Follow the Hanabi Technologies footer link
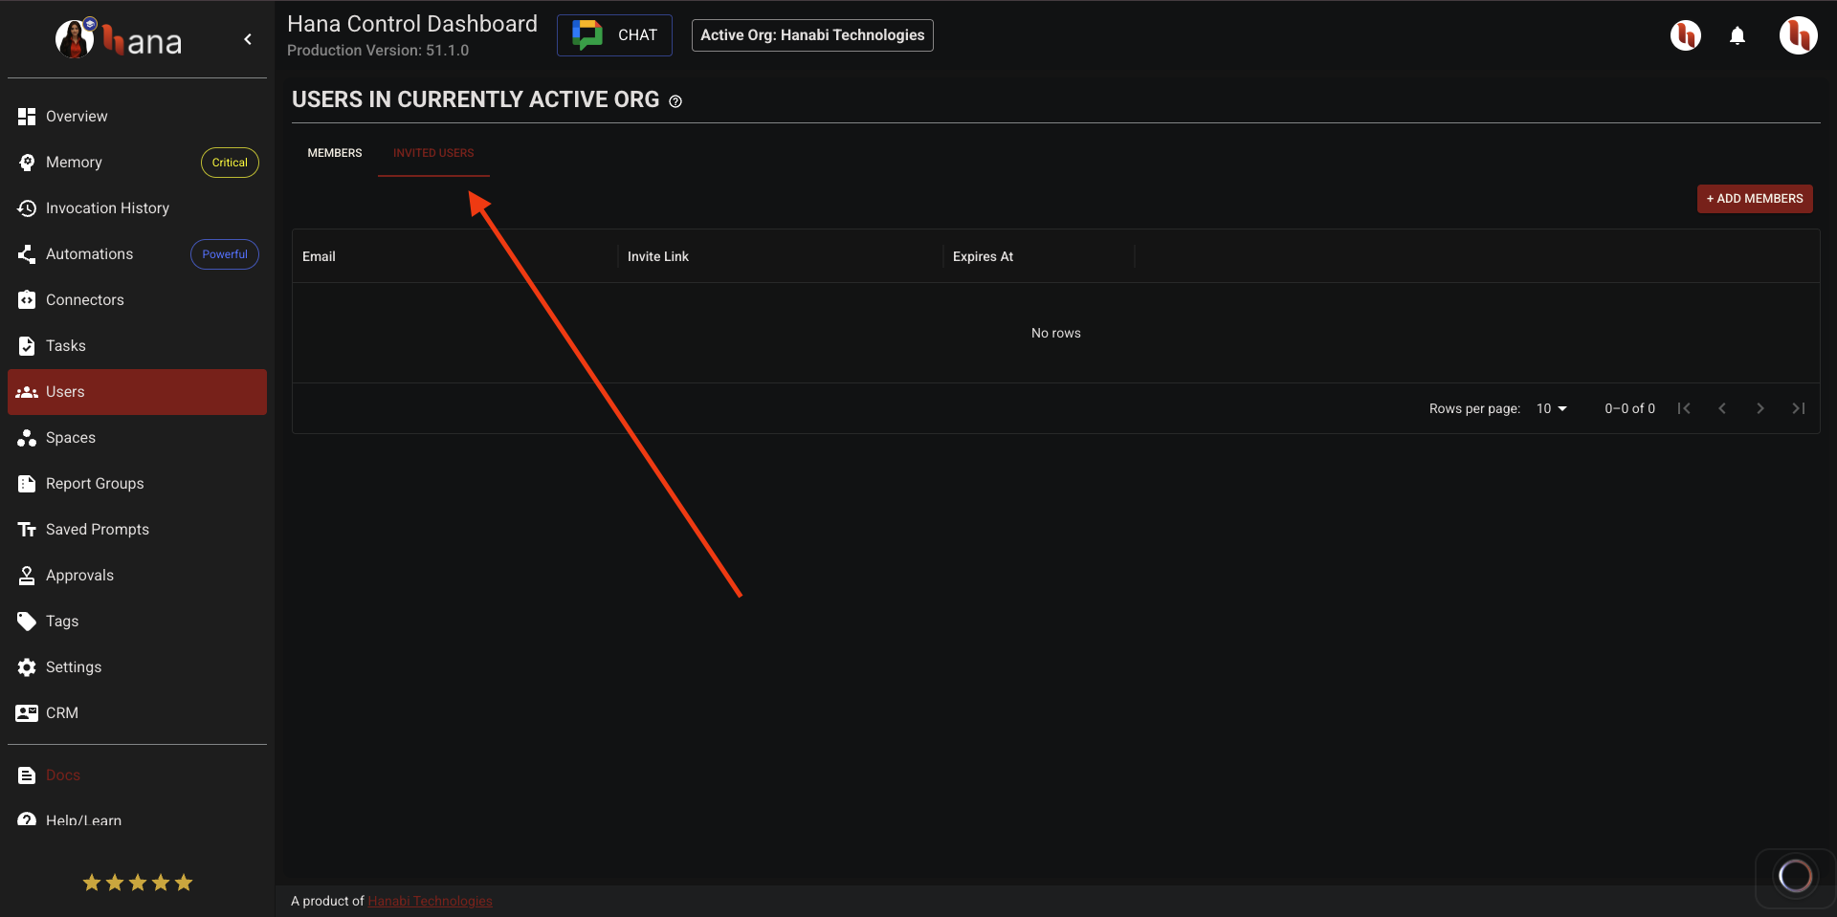1837x917 pixels. click(x=430, y=901)
